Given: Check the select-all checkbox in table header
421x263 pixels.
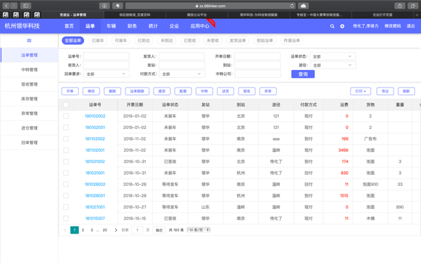Looking at the screenshot, I should [66, 105].
